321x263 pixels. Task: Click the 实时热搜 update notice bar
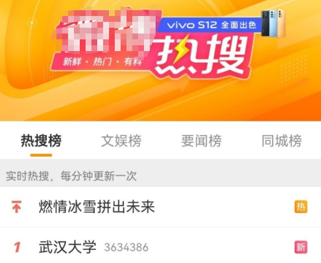coord(160,176)
